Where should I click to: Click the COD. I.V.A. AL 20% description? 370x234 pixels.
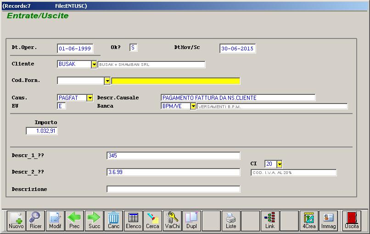[272, 173]
